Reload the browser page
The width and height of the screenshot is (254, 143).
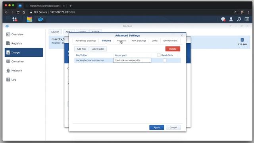18,12
